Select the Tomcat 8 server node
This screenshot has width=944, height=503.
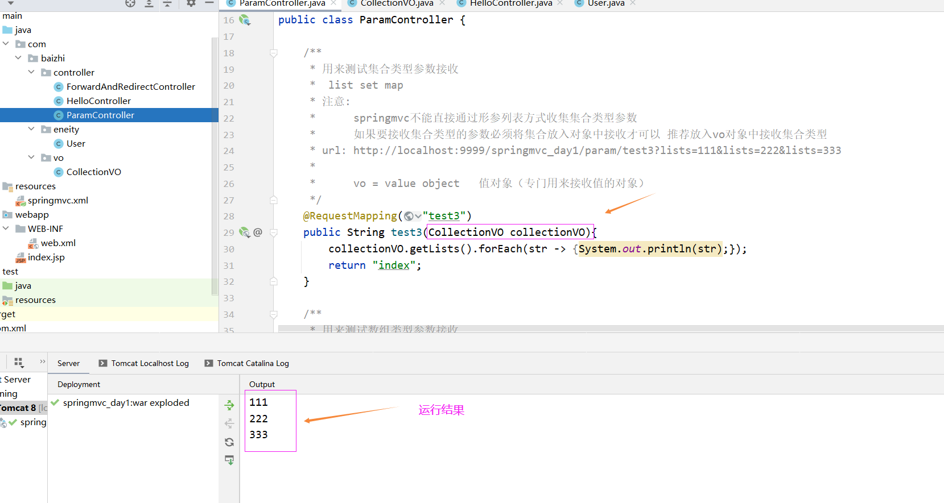pyautogui.click(x=23, y=408)
